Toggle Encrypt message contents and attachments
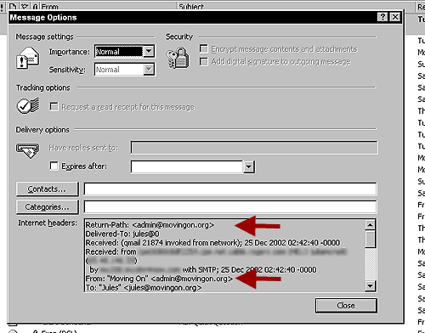The width and height of the screenshot is (425, 333). (203, 48)
